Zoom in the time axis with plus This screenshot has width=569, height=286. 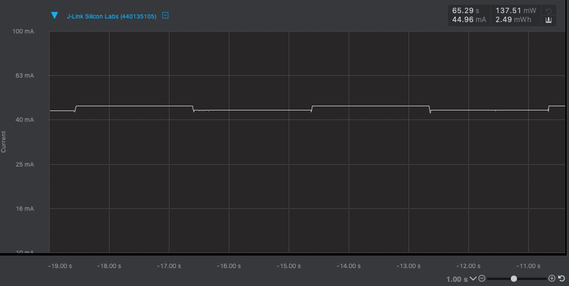click(552, 279)
